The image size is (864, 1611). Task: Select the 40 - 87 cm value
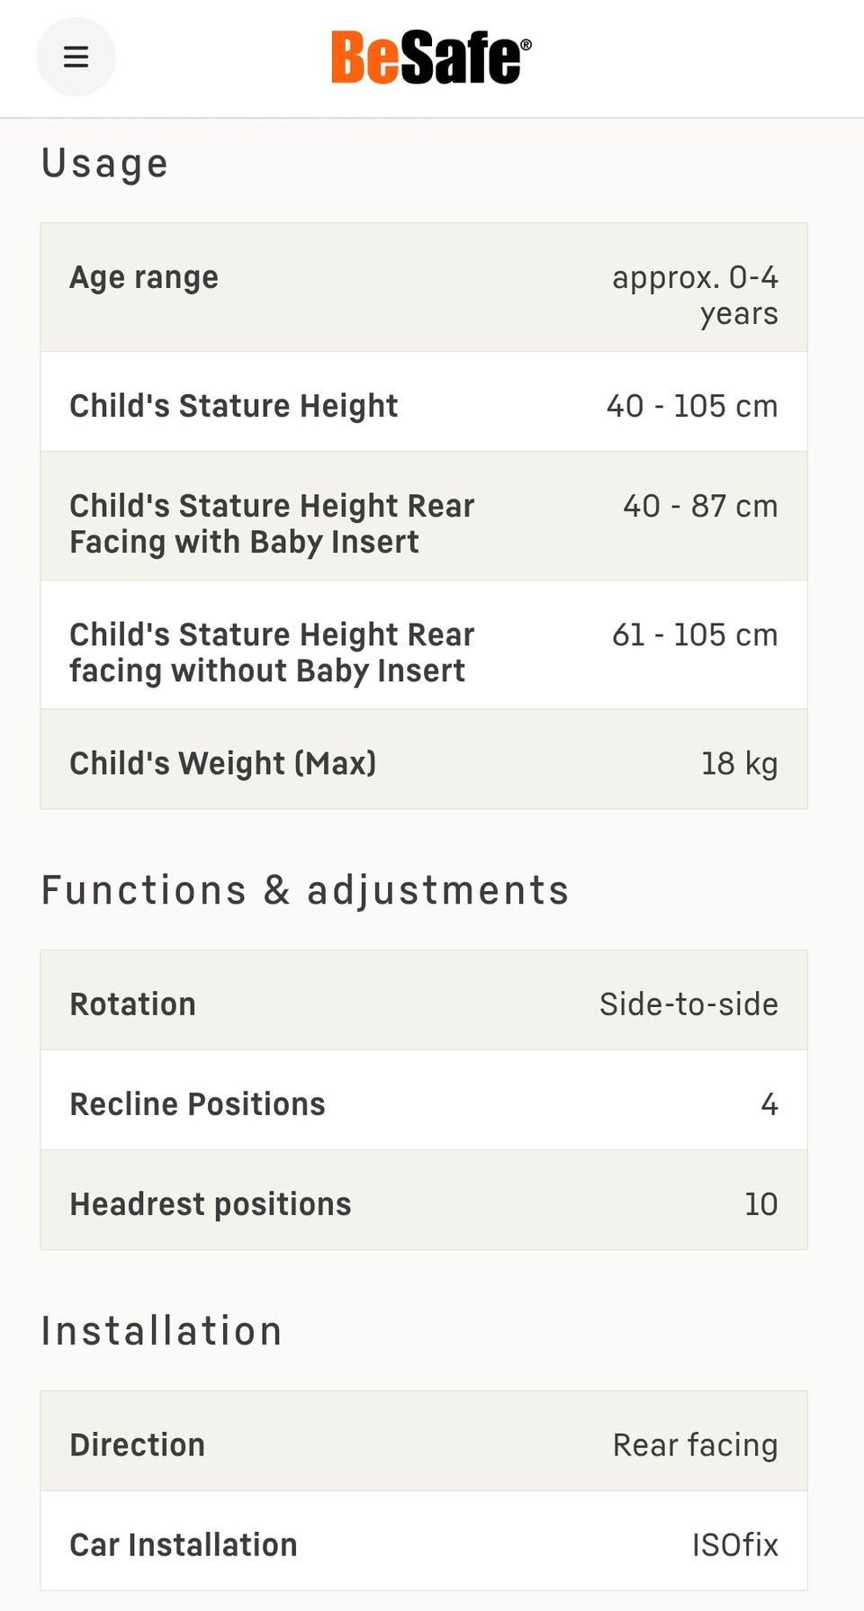tap(700, 506)
